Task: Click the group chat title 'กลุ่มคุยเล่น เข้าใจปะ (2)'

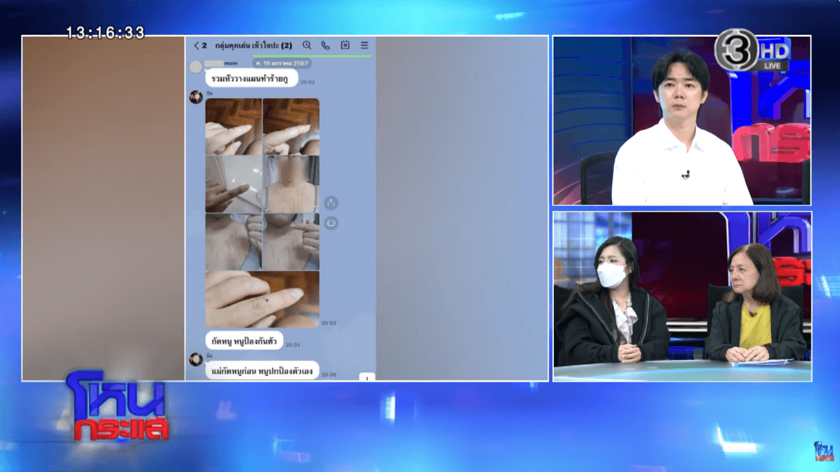Action: pyautogui.click(x=254, y=46)
